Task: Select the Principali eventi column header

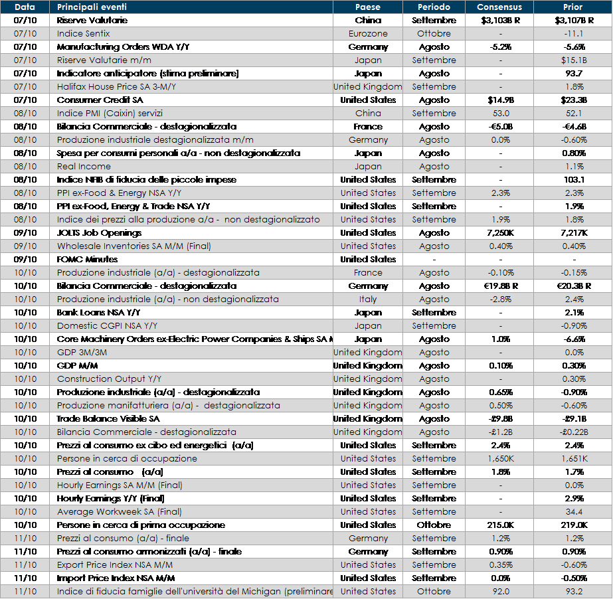Action: point(92,7)
